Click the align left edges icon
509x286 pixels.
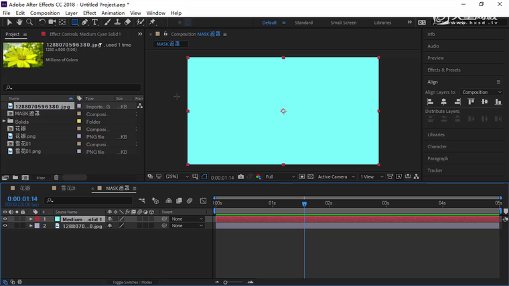pyautogui.click(x=431, y=102)
